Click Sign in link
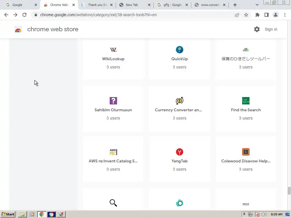 pyautogui.click(x=271, y=29)
